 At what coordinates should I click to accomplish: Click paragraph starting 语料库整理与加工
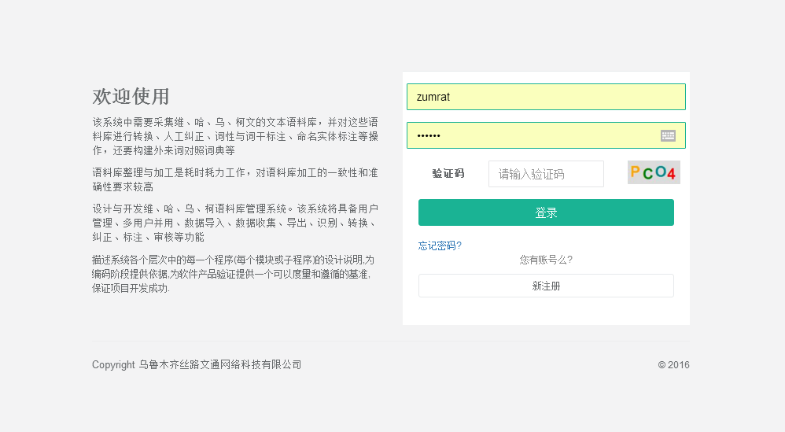[x=235, y=179]
